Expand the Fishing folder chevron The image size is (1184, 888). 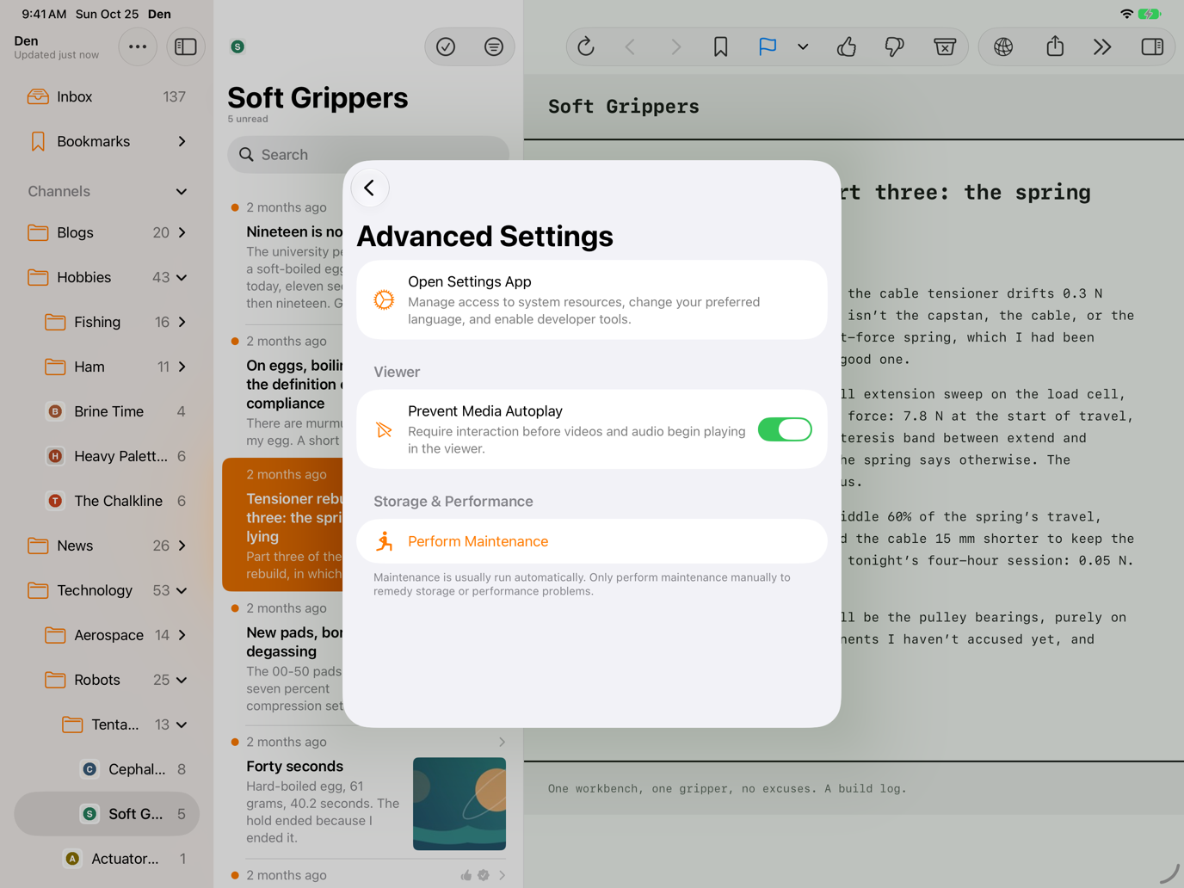(182, 322)
